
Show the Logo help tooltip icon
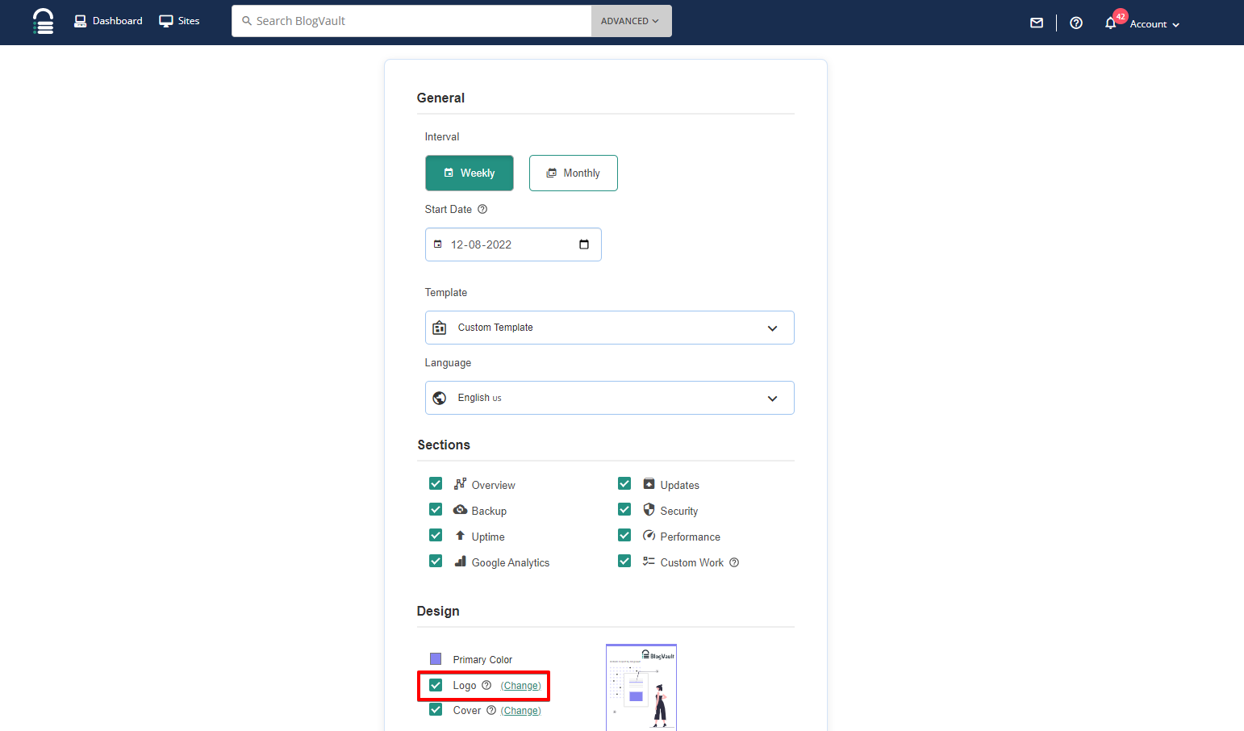(x=486, y=685)
